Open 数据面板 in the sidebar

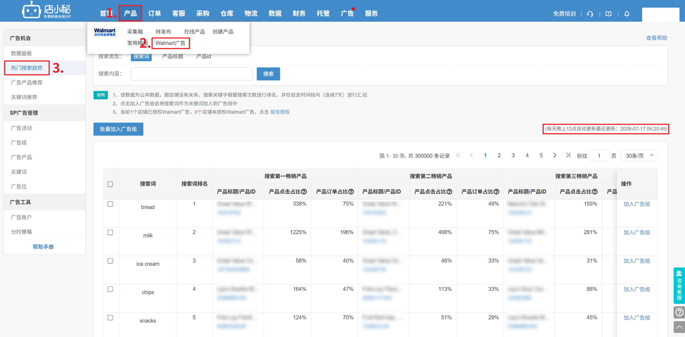click(21, 53)
